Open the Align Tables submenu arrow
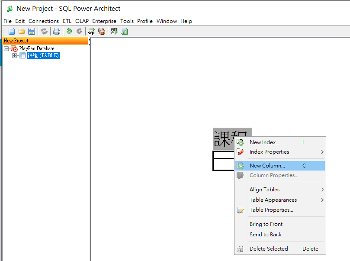Screen dimensions: 350x261 click(x=322, y=190)
